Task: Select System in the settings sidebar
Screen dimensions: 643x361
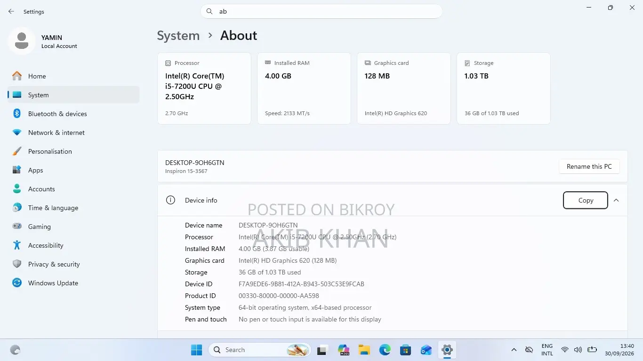Action: pyautogui.click(x=73, y=95)
